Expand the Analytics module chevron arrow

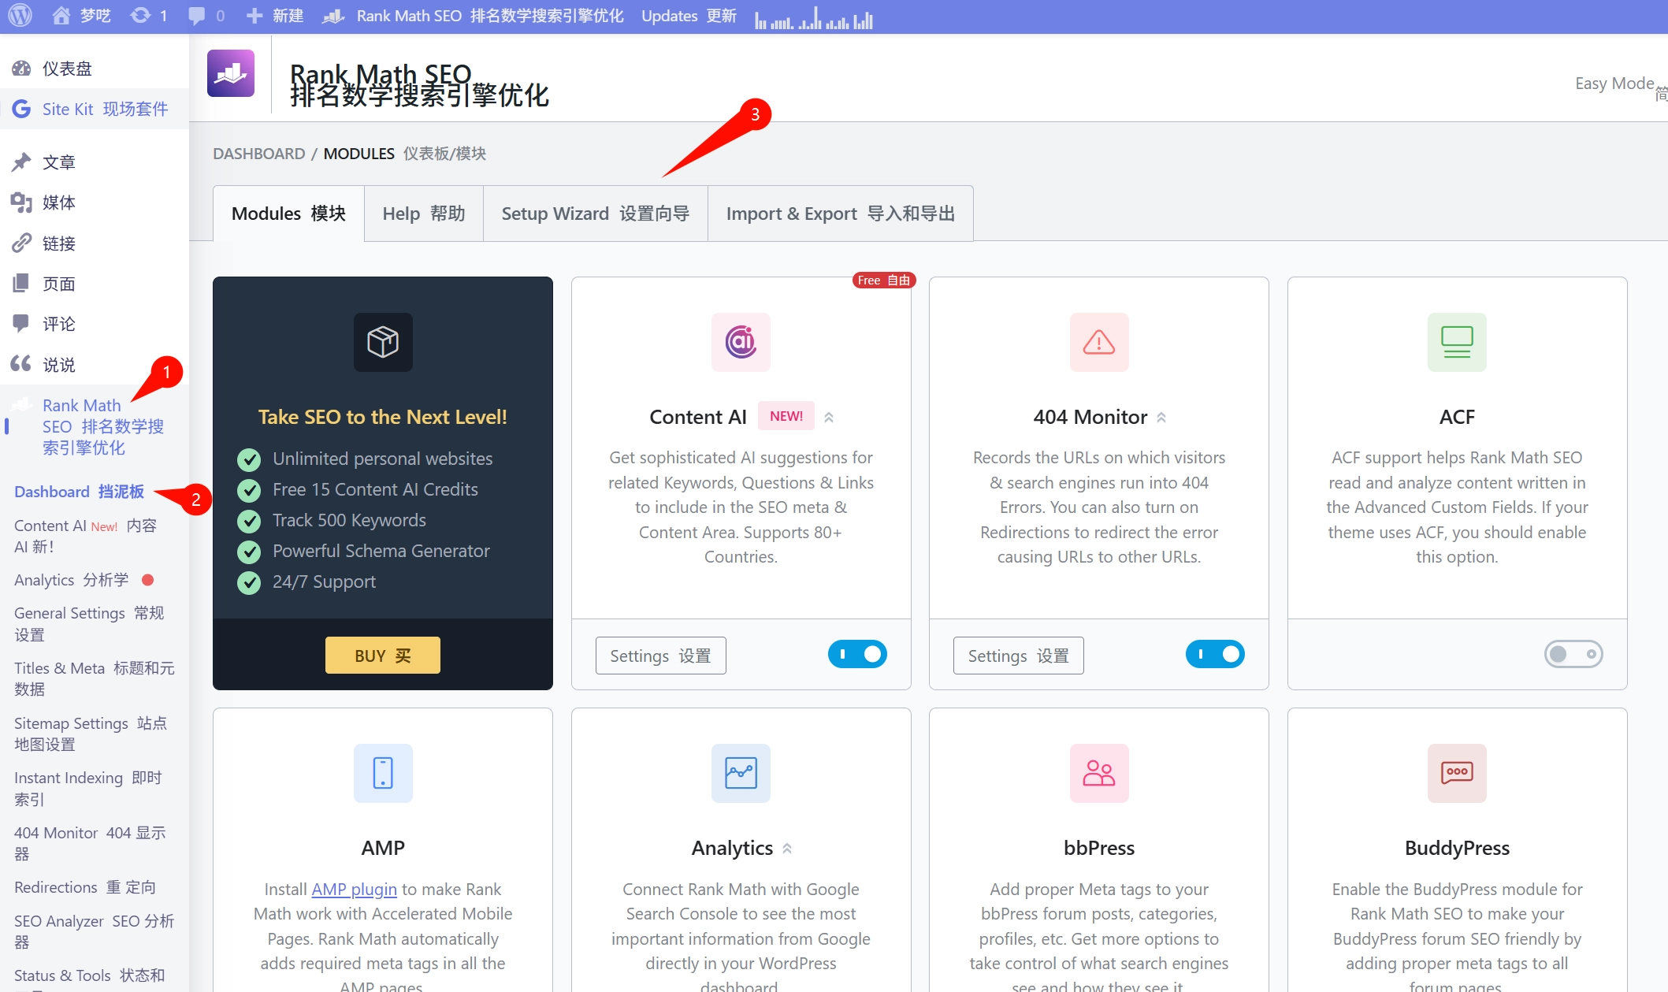coord(787,849)
